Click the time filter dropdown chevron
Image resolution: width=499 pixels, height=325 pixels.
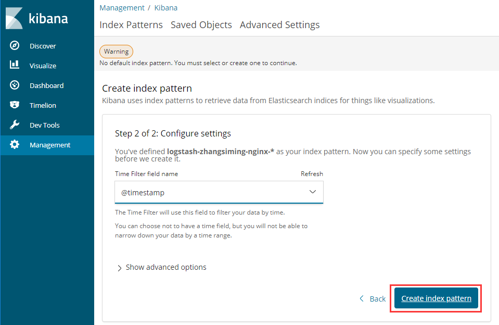coord(313,192)
